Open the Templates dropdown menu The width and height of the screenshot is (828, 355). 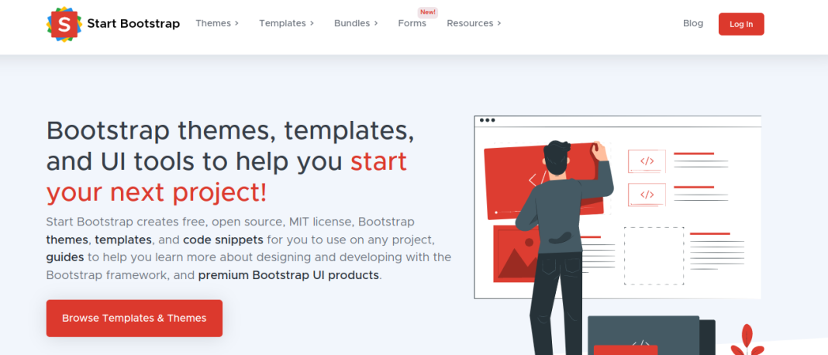[286, 23]
